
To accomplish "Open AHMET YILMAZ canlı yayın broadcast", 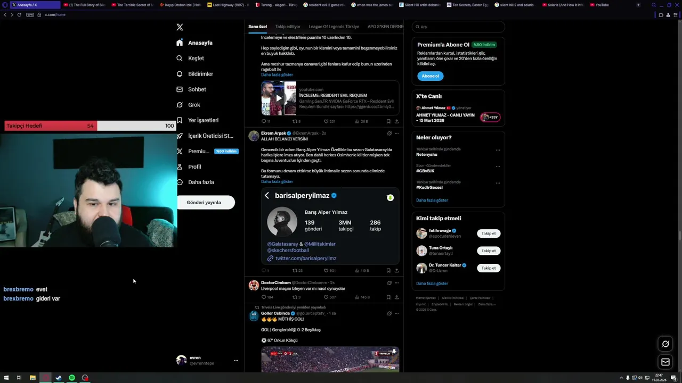I will tap(458, 114).
